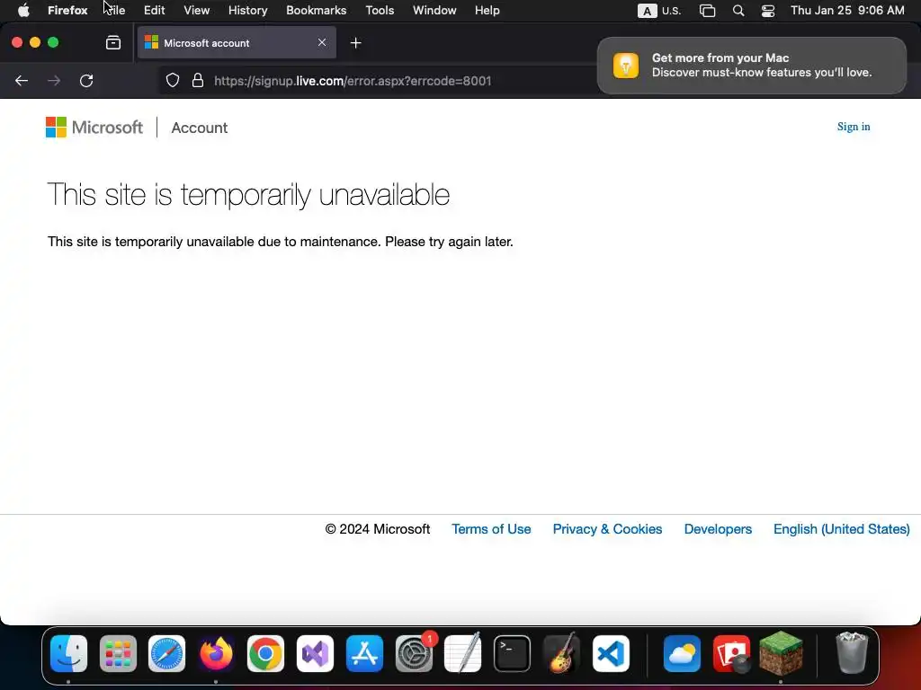The height and width of the screenshot is (690, 921).
Task: Open Minecraft from the Dock
Action: coord(781,652)
